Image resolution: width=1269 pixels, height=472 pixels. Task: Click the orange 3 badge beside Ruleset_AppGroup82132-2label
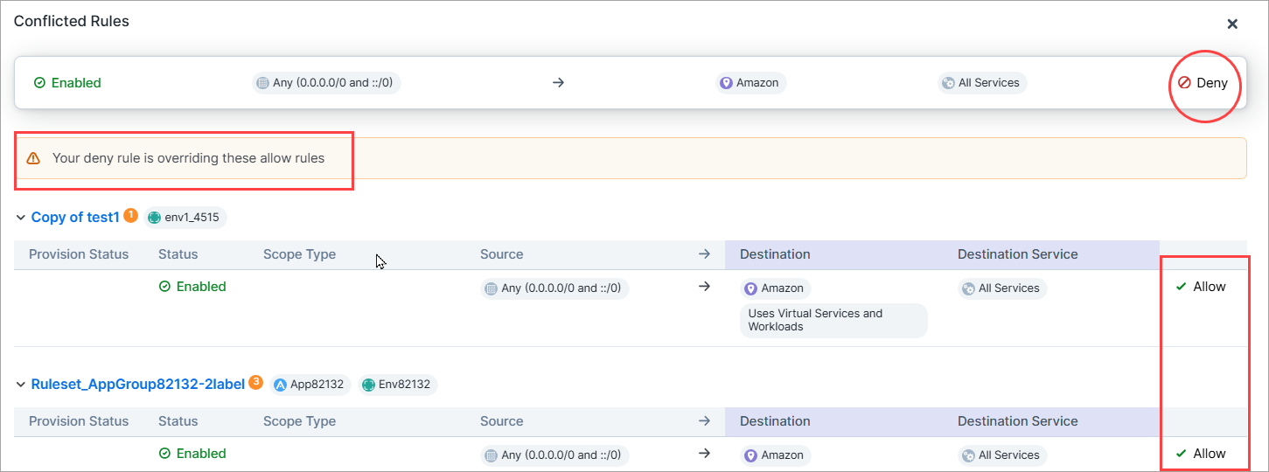click(x=256, y=382)
